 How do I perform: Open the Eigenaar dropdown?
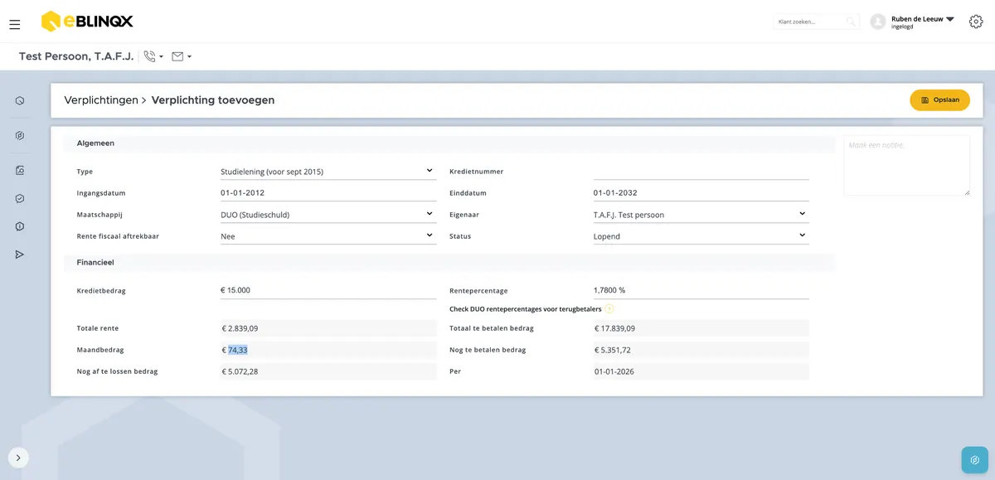701,215
